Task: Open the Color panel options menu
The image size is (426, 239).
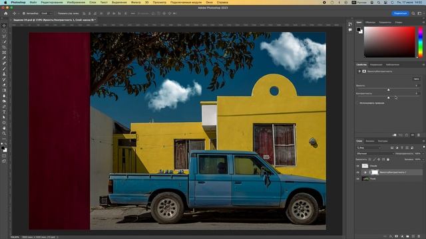Action: coord(423,22)
